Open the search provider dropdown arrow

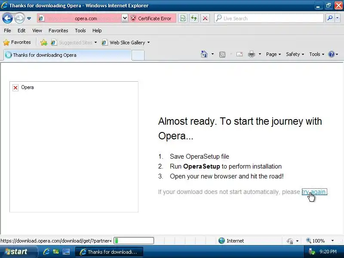[338, 18]
